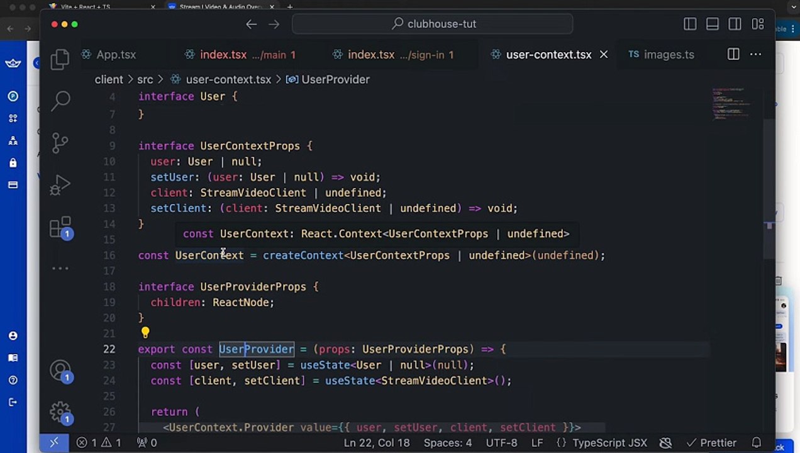This screenshot has width=800, height=453.
Task: Switch to the App.tsx tab
Action: [109, 55]
